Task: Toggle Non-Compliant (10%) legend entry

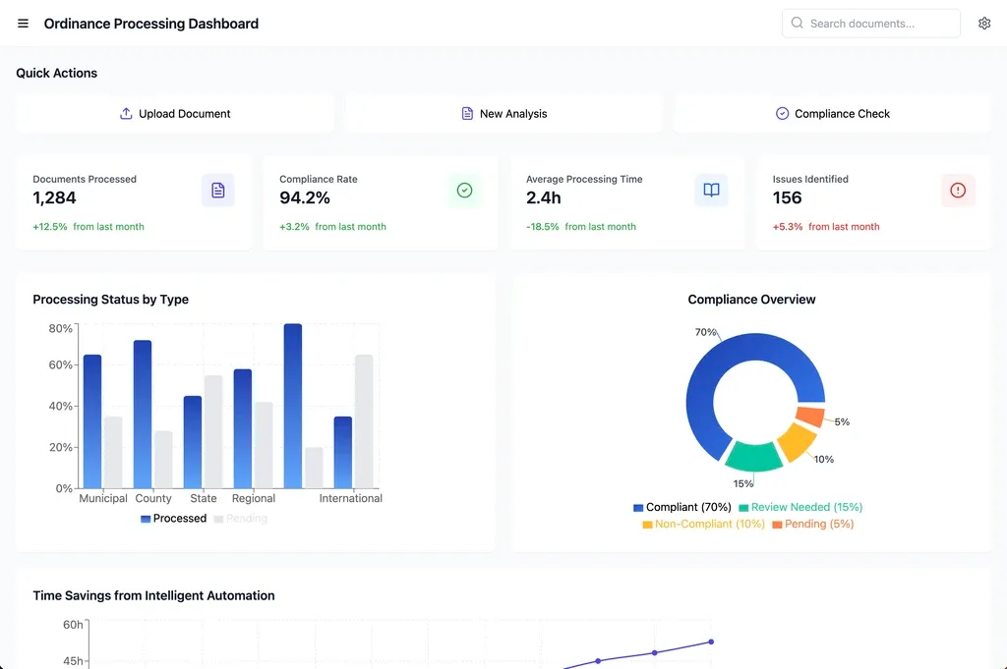Action: coord(703,525)
